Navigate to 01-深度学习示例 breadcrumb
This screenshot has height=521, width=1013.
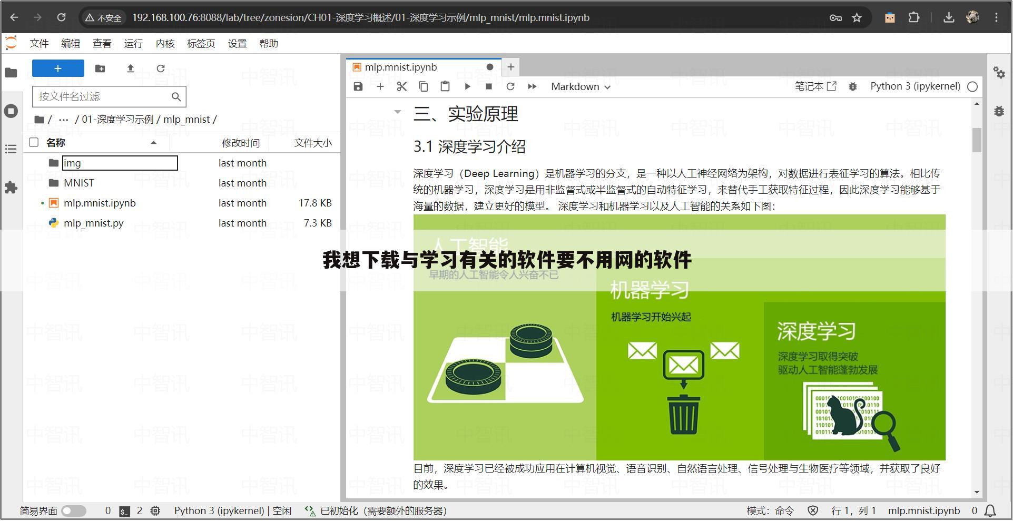(117, 120)
